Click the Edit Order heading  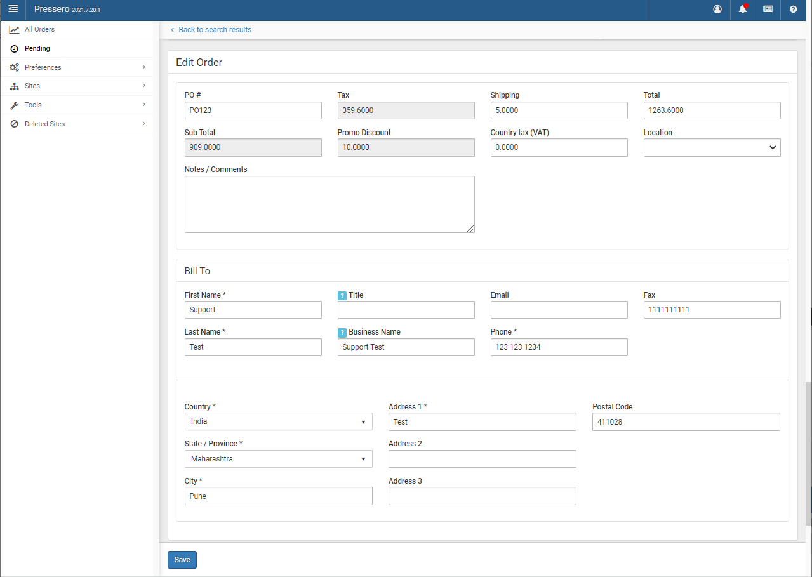(199, 63)
